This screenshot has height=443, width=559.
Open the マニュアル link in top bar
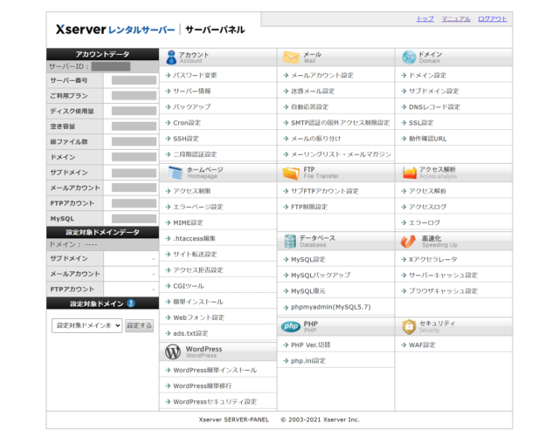(455, 18)
